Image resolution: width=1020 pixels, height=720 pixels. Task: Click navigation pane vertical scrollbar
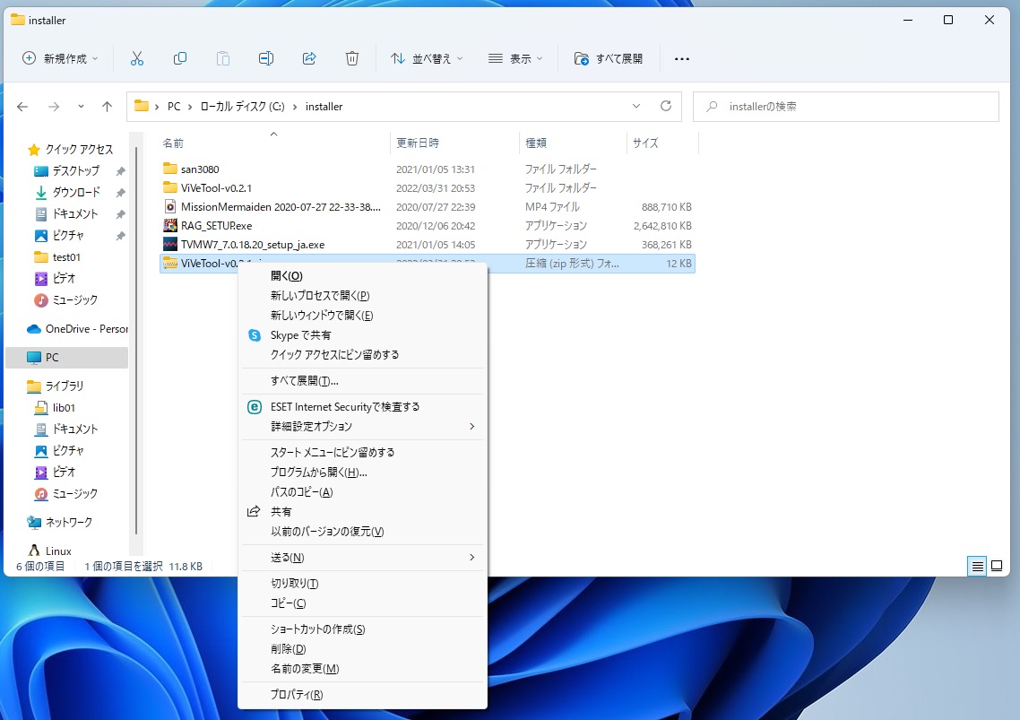136,339
